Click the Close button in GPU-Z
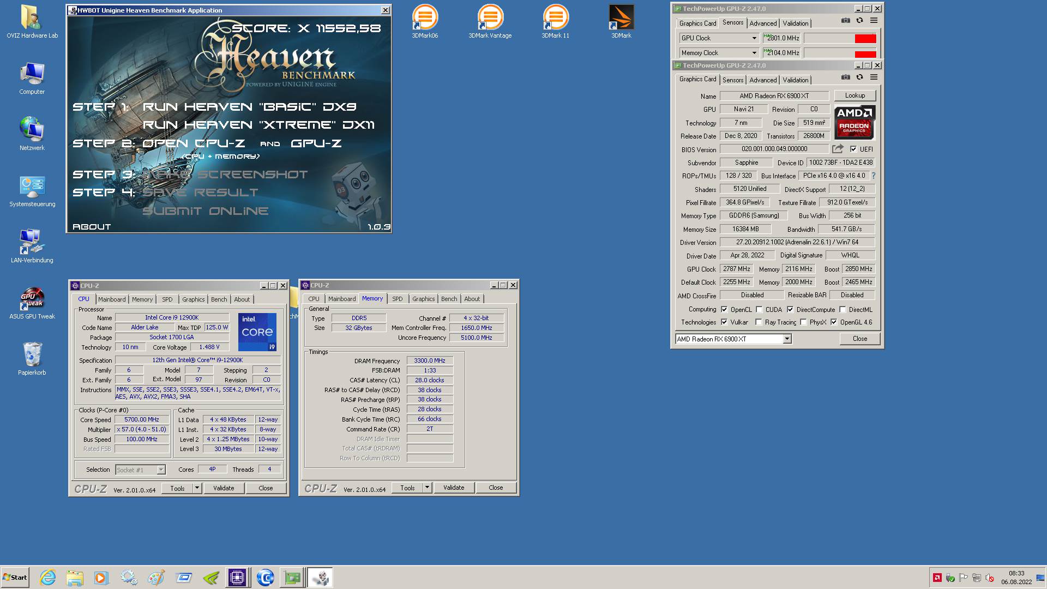 tap(859, 339)
